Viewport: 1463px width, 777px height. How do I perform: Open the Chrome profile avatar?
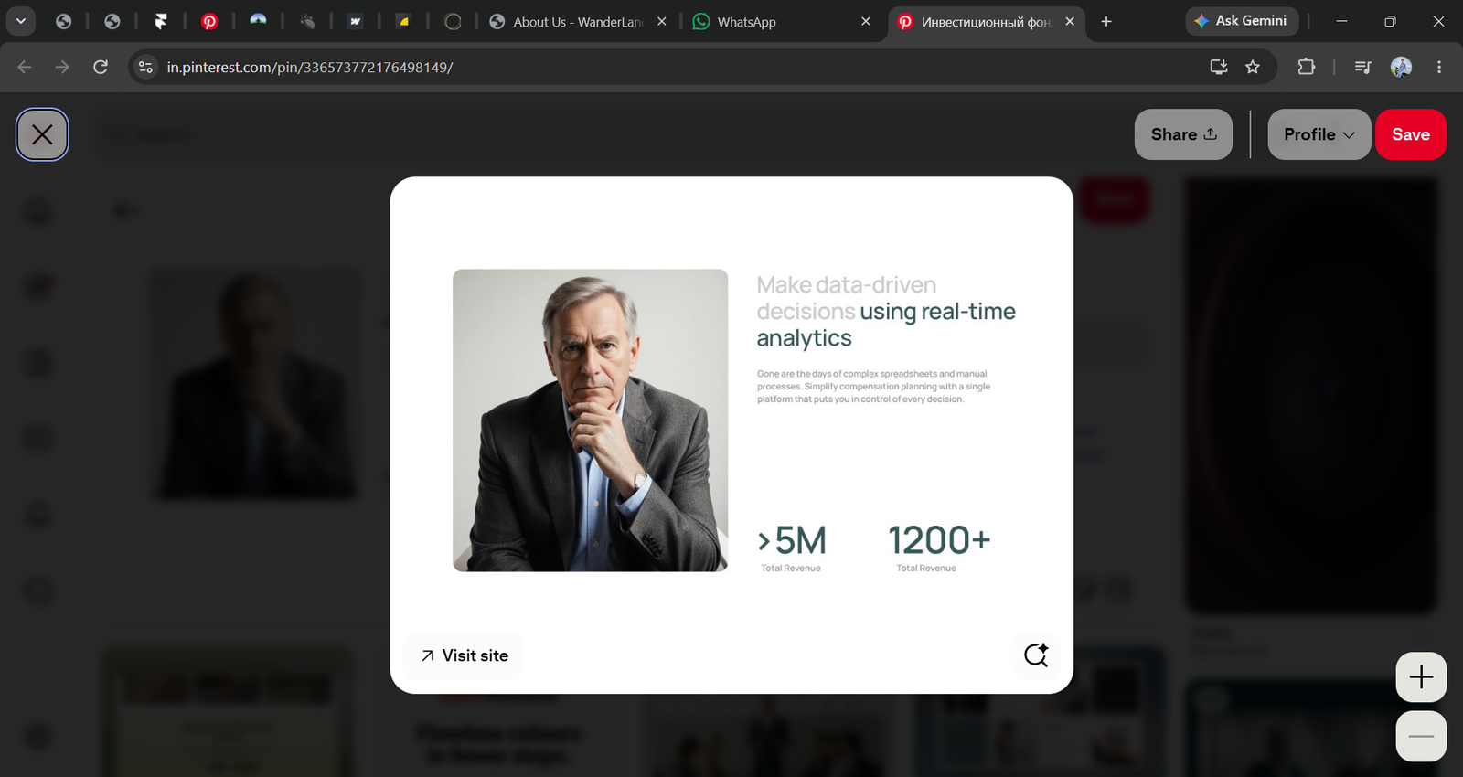pos(1401,67)
